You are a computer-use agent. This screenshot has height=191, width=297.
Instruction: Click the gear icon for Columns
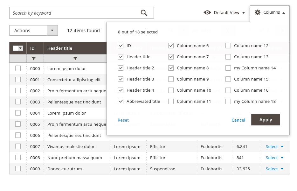click(x=258, y=12)
